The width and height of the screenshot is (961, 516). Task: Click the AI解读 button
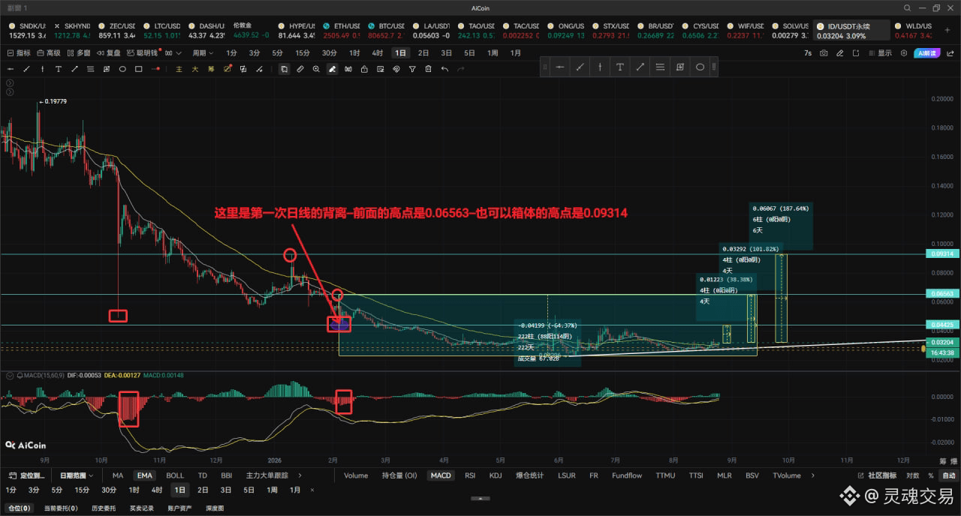929,53
